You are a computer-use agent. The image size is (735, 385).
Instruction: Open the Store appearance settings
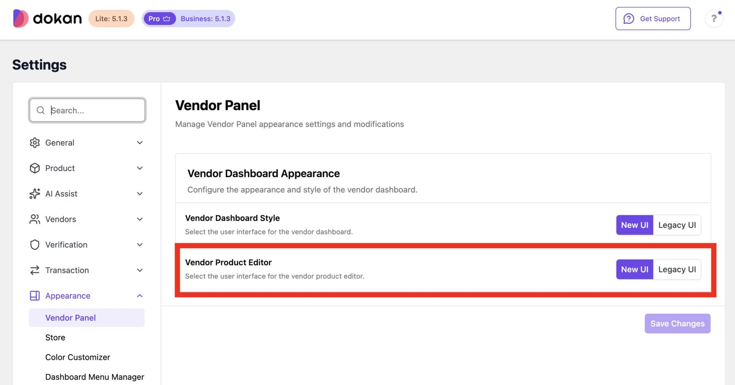coord(55,338)
